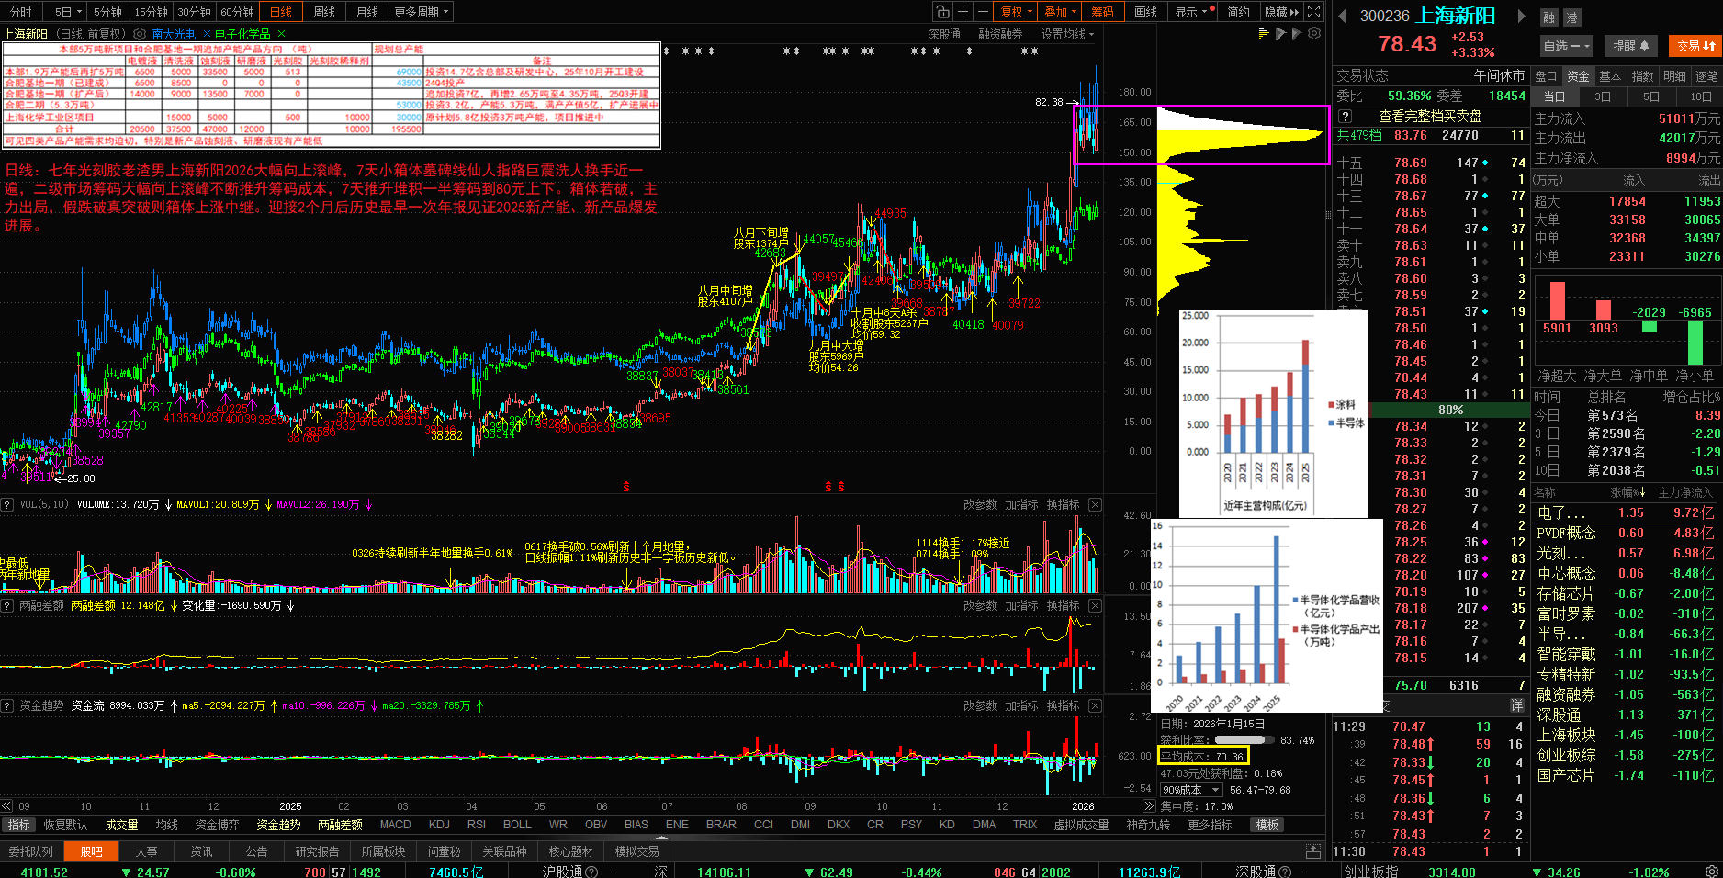Toggle the 成交量 indicator

pos(121,825)
